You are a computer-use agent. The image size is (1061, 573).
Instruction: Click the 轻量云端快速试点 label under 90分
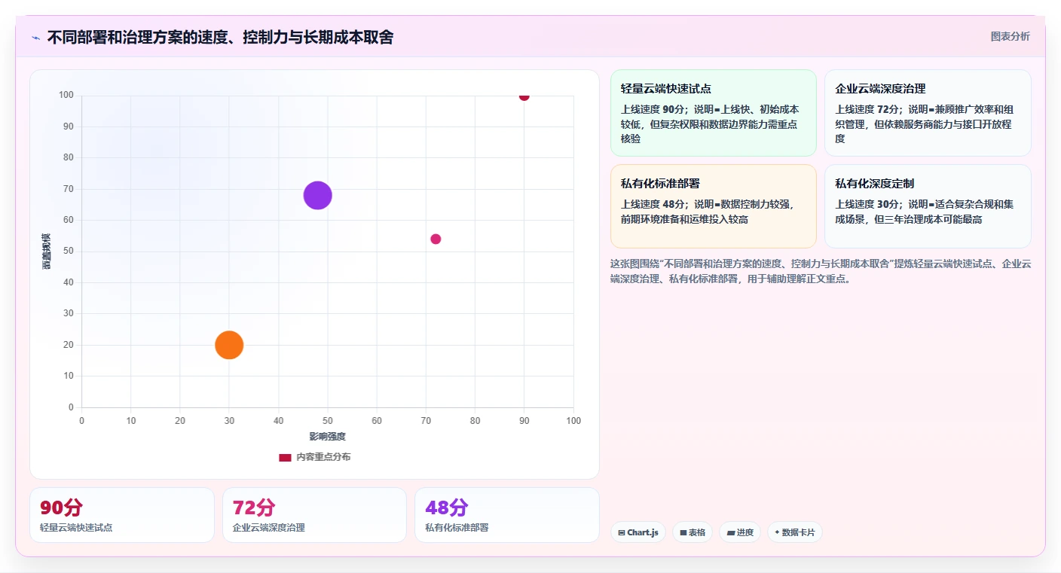(76, 528)
